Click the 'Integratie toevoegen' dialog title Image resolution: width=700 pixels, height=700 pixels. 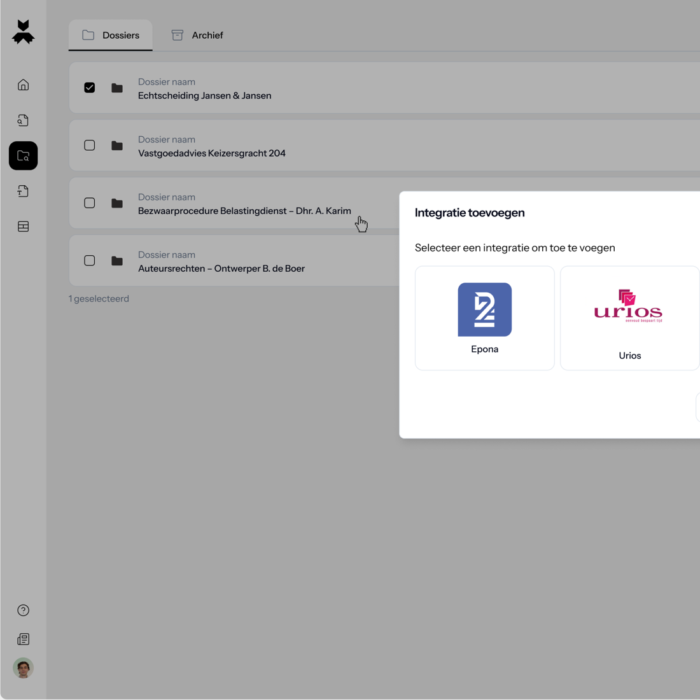tap(470, 213)
